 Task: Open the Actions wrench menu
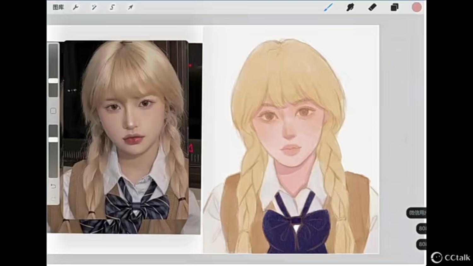coord(76,7)
